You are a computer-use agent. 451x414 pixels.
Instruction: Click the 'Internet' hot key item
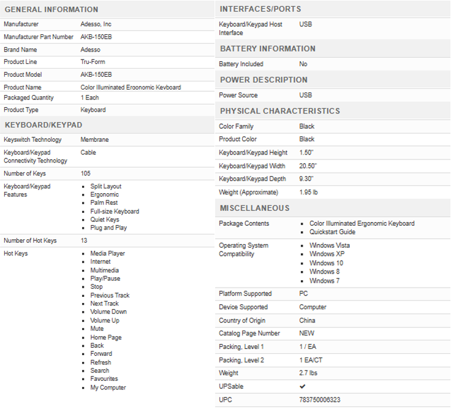point(100,261)
